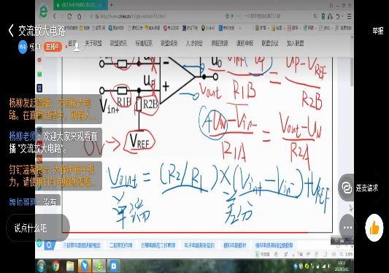Click the 说点什么吧 comment input field
389x273 pixels.
pyautogui.click(x=38, y=228)
